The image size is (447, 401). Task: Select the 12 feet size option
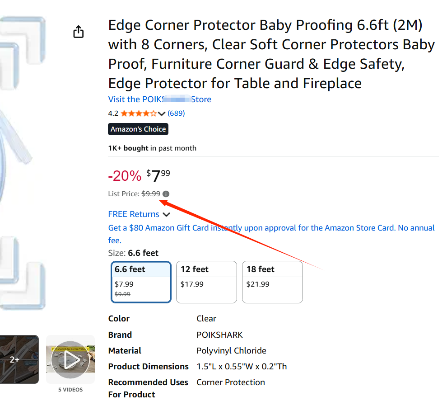(x=206, y=282)
